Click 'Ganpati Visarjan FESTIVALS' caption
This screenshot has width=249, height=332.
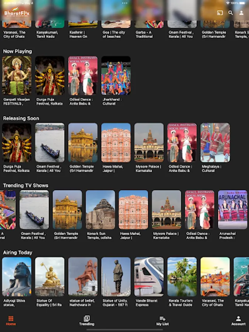tap(17, 101)
